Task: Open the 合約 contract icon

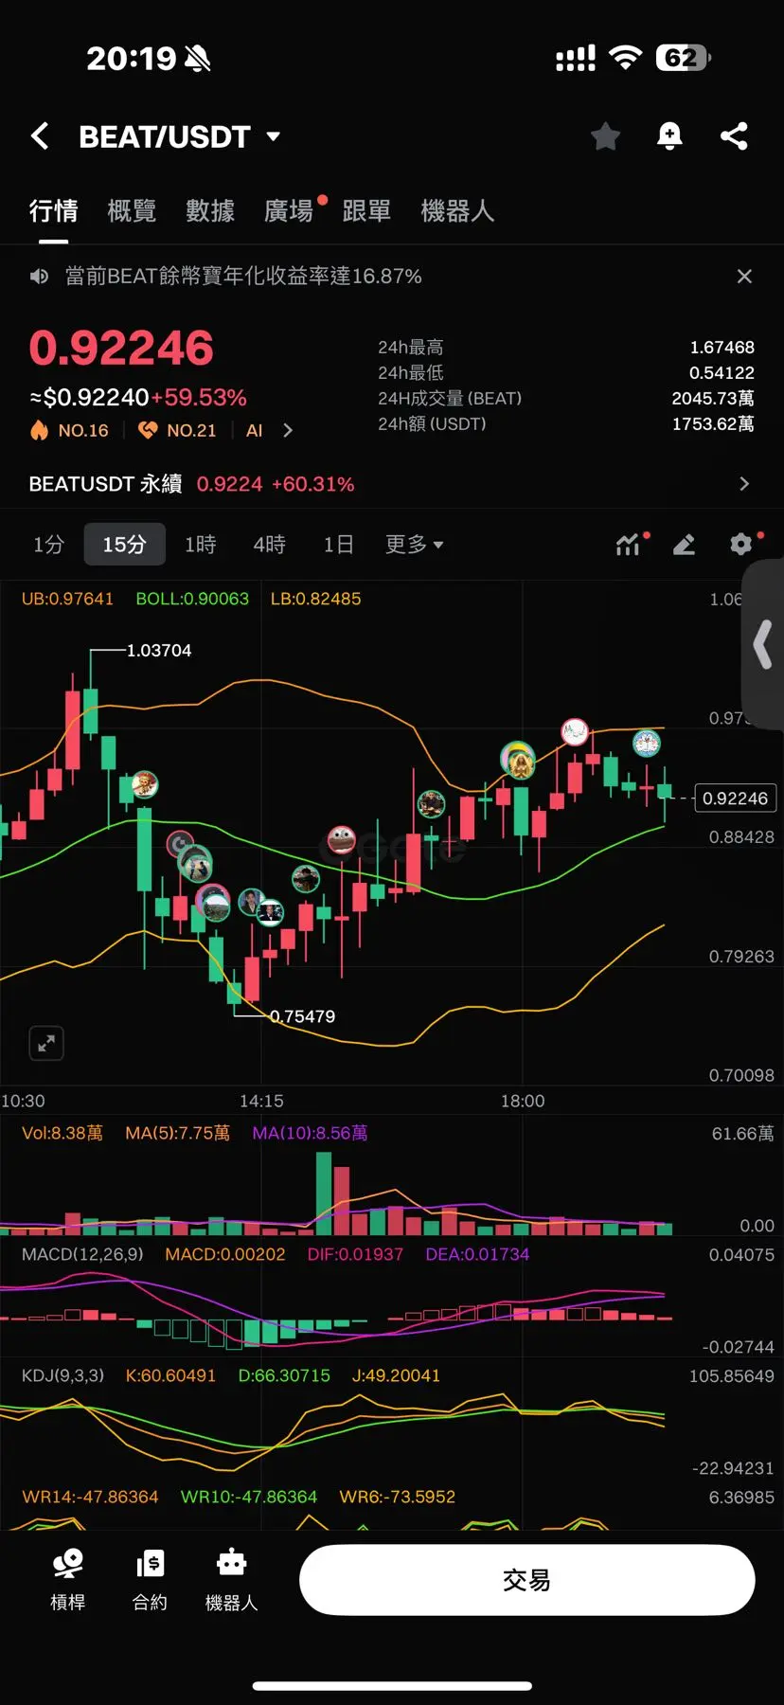Action: click(150, 1580)
